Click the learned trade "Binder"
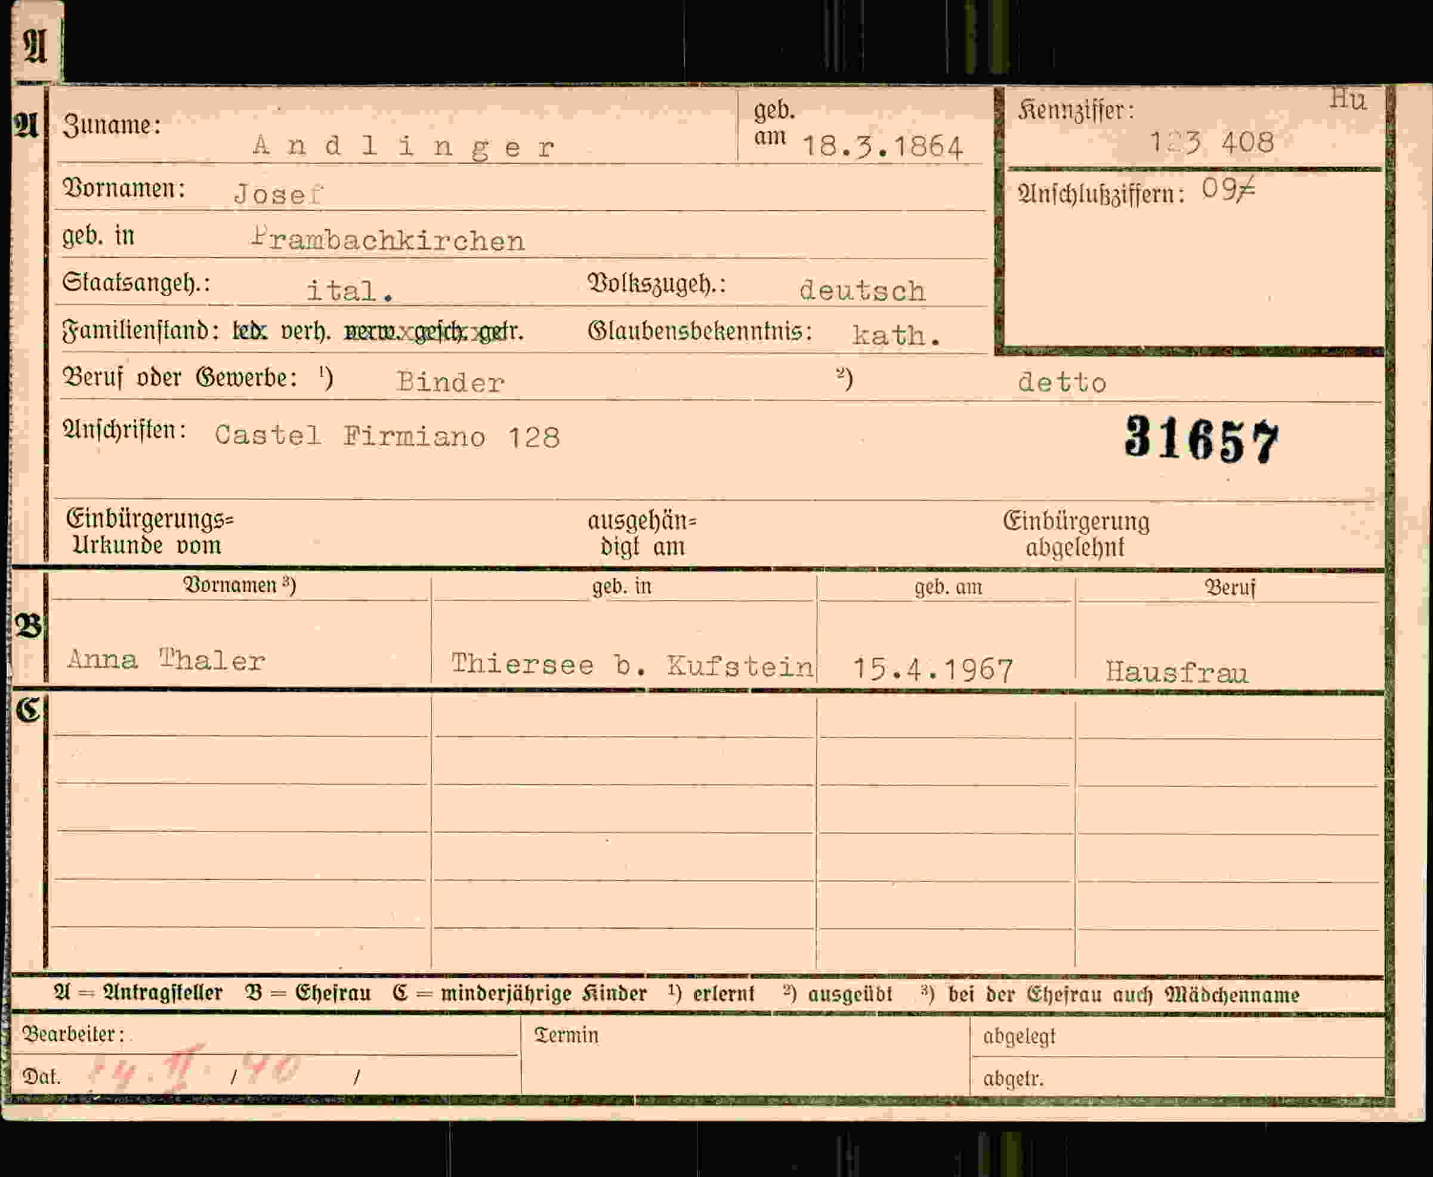1433x1177 pixels. [450, 383]
